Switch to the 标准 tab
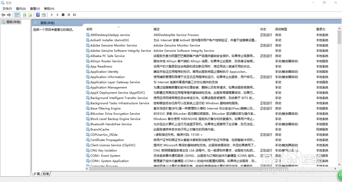Screen dimensions: 342x182 (x=46, y=174)
